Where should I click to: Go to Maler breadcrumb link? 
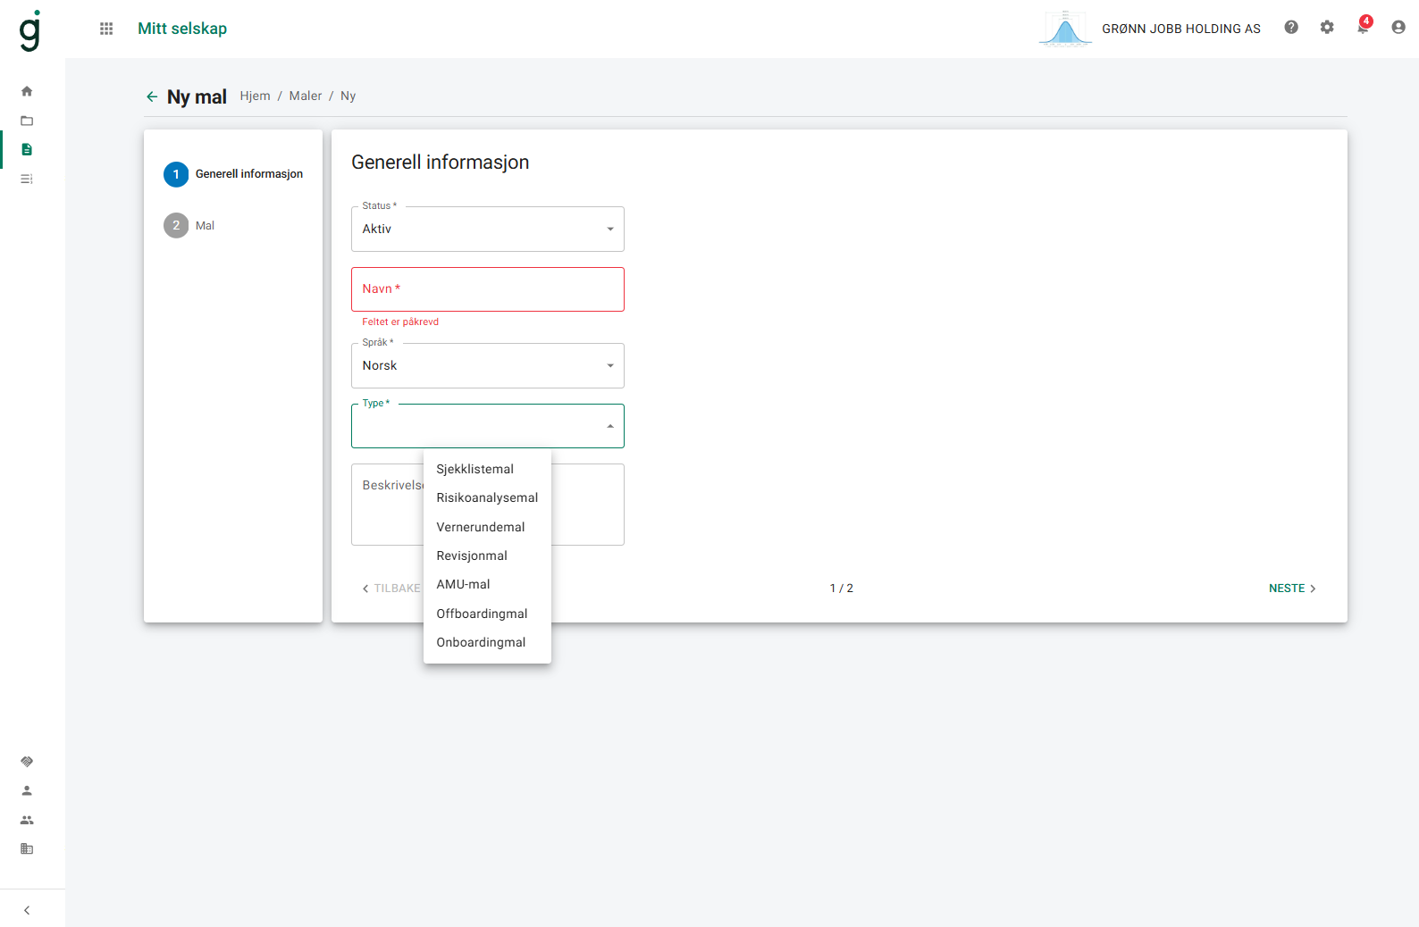305,96
